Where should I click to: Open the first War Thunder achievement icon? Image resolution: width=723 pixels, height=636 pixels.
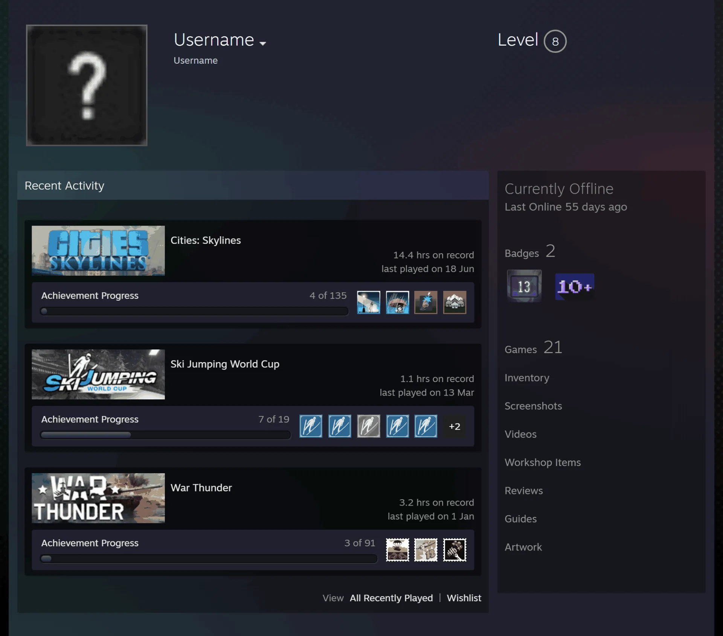(397, 550)
